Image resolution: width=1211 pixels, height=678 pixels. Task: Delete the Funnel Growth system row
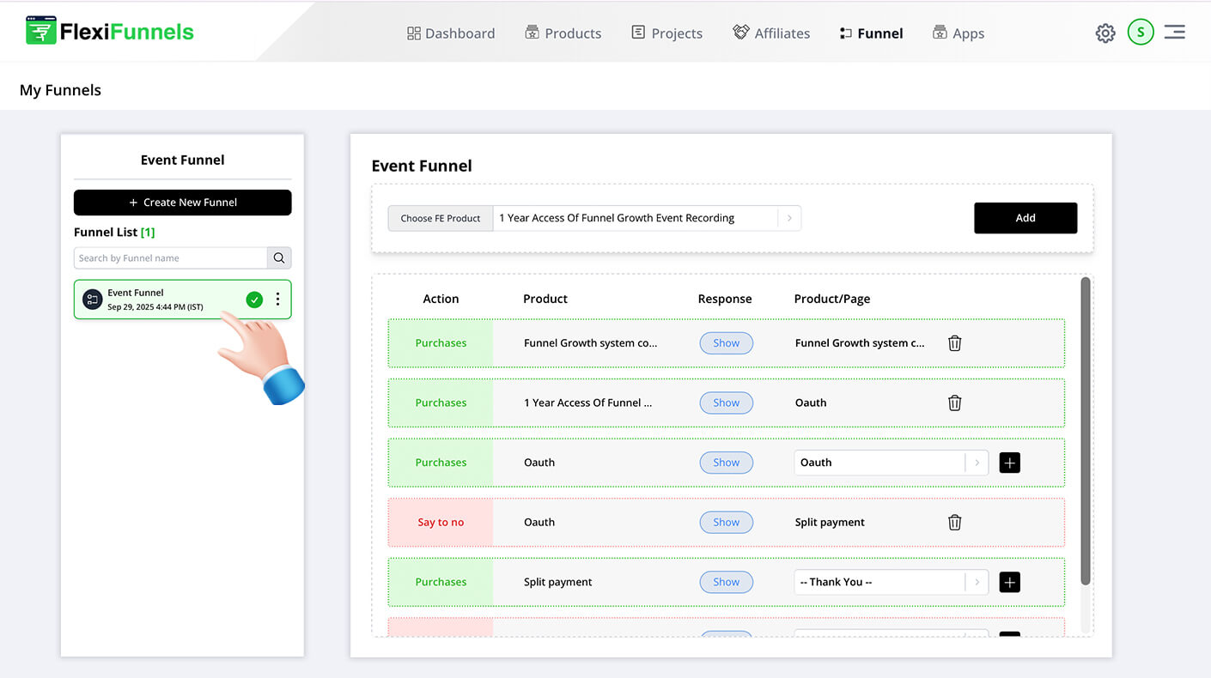click(x=954, y=343)
